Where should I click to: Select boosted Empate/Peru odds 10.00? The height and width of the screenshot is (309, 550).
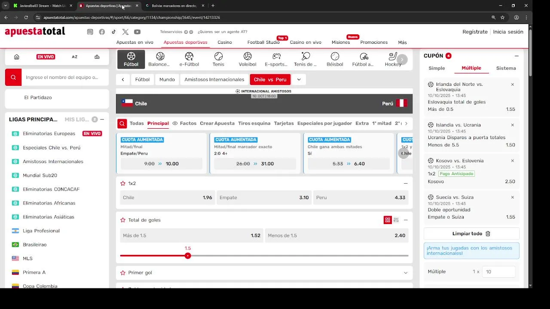(162, 164)
